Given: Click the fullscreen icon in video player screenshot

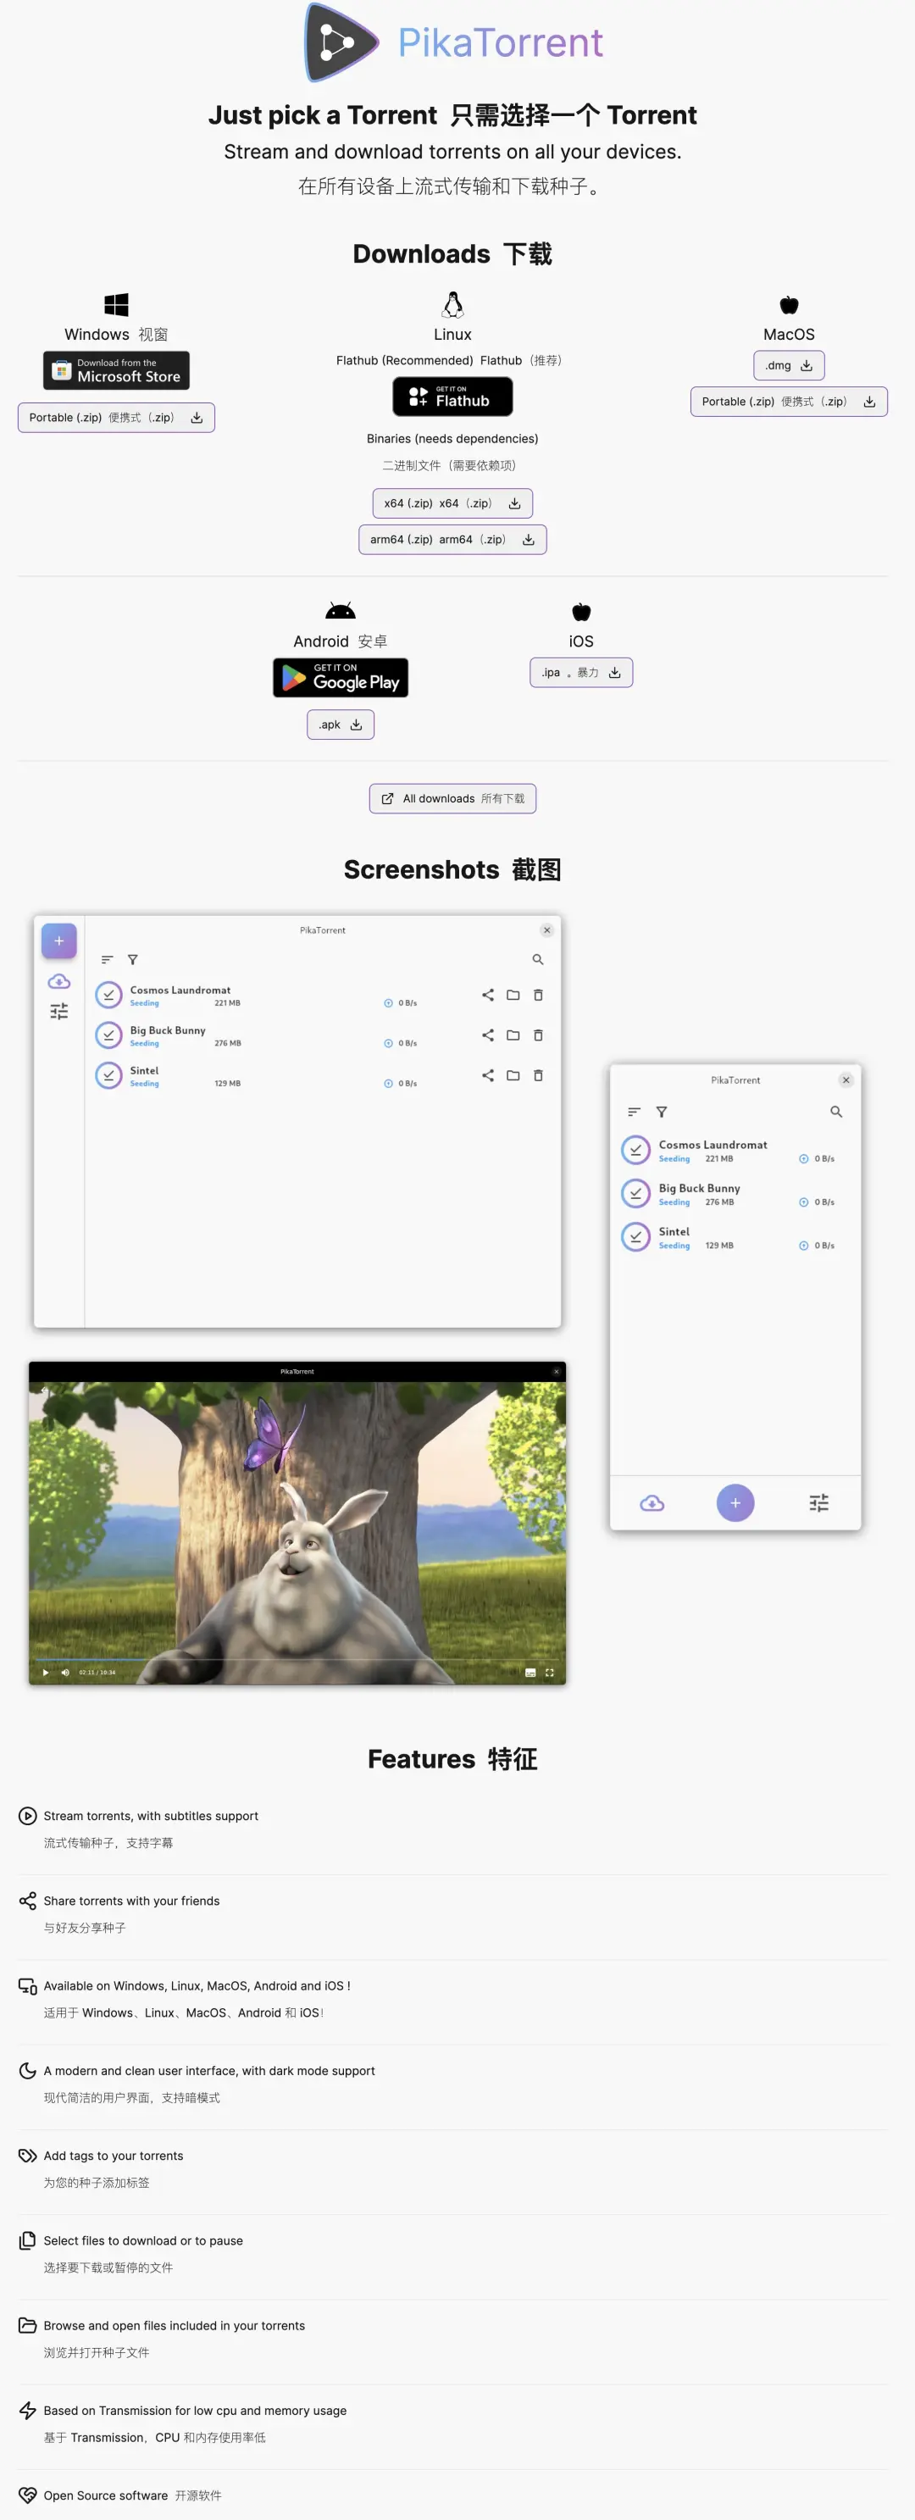Looking at the screenshot, I should [x=550, y=1673].
